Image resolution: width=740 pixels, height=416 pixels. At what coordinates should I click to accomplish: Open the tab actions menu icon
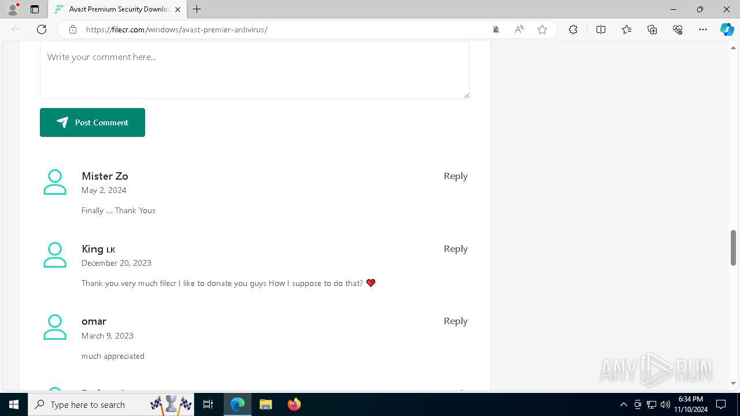[35, 9]
